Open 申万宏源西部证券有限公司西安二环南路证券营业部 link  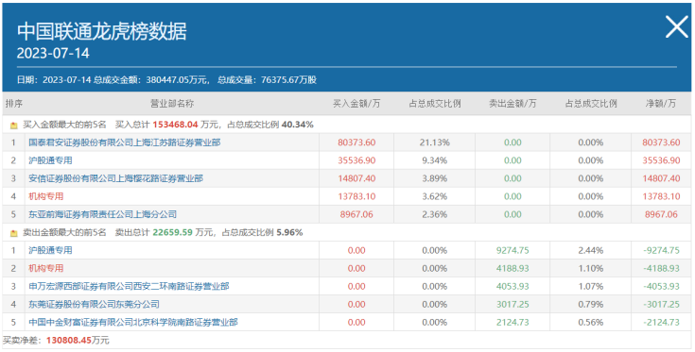129,287
